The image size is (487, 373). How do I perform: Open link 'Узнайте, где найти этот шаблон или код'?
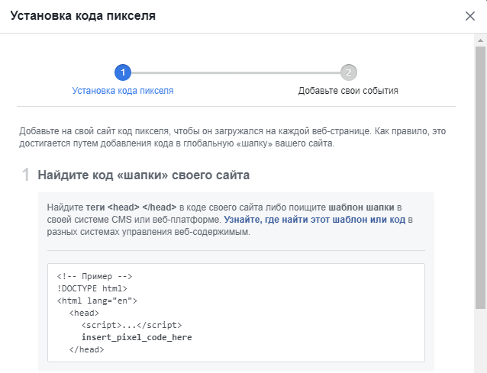[x=314, y=220]
